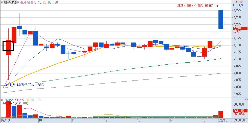
Task: Click the 4,000 price axis label
Action: pos(237,87)
